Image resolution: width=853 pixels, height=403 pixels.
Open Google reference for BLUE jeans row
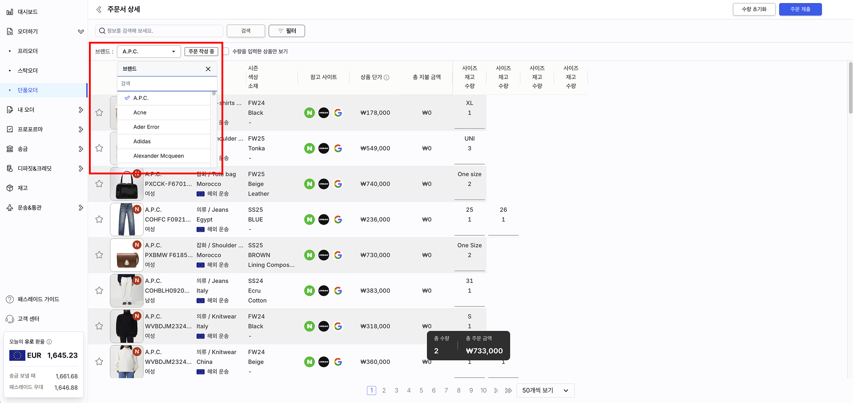(338, 220)
